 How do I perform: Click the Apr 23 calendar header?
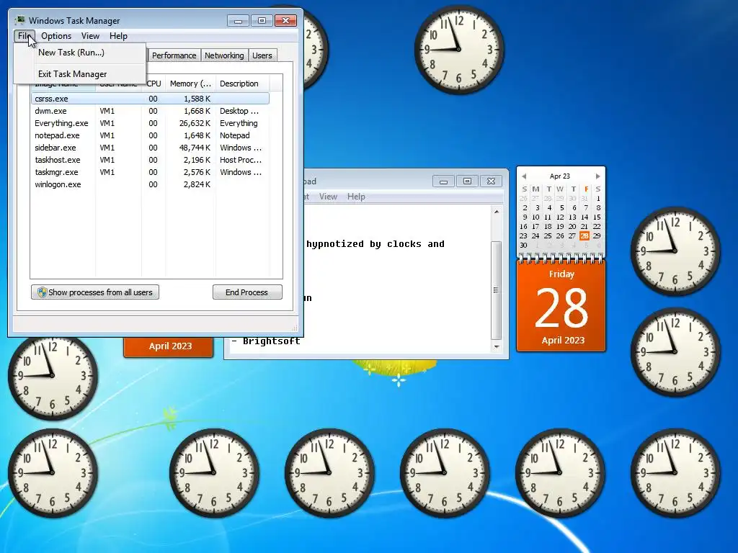pos(560,176)
